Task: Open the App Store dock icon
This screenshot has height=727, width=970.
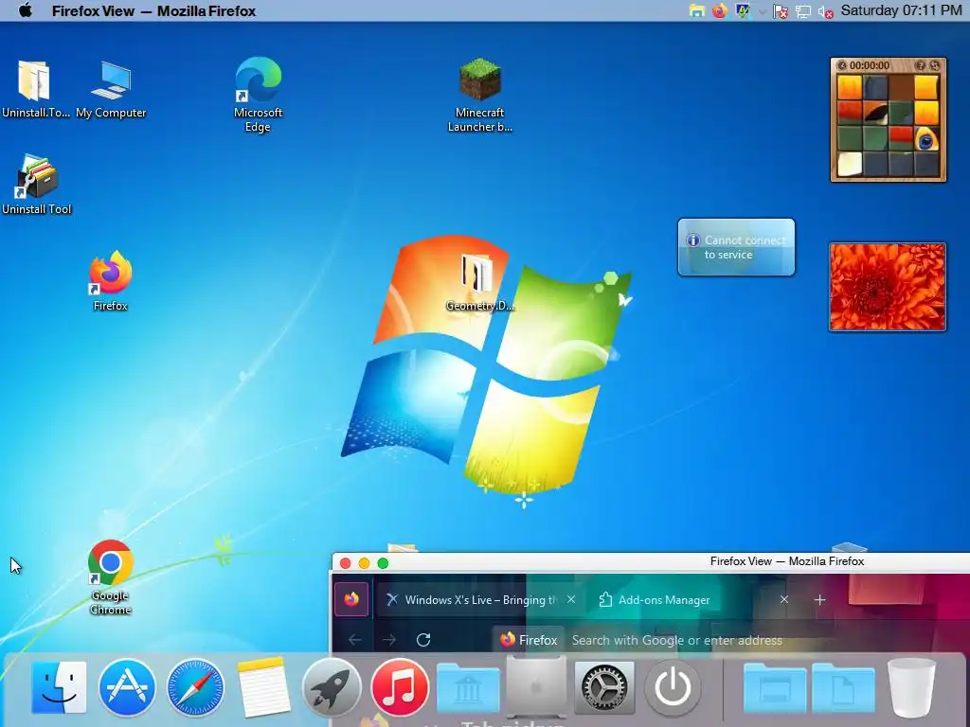Action: coord(127,687)
